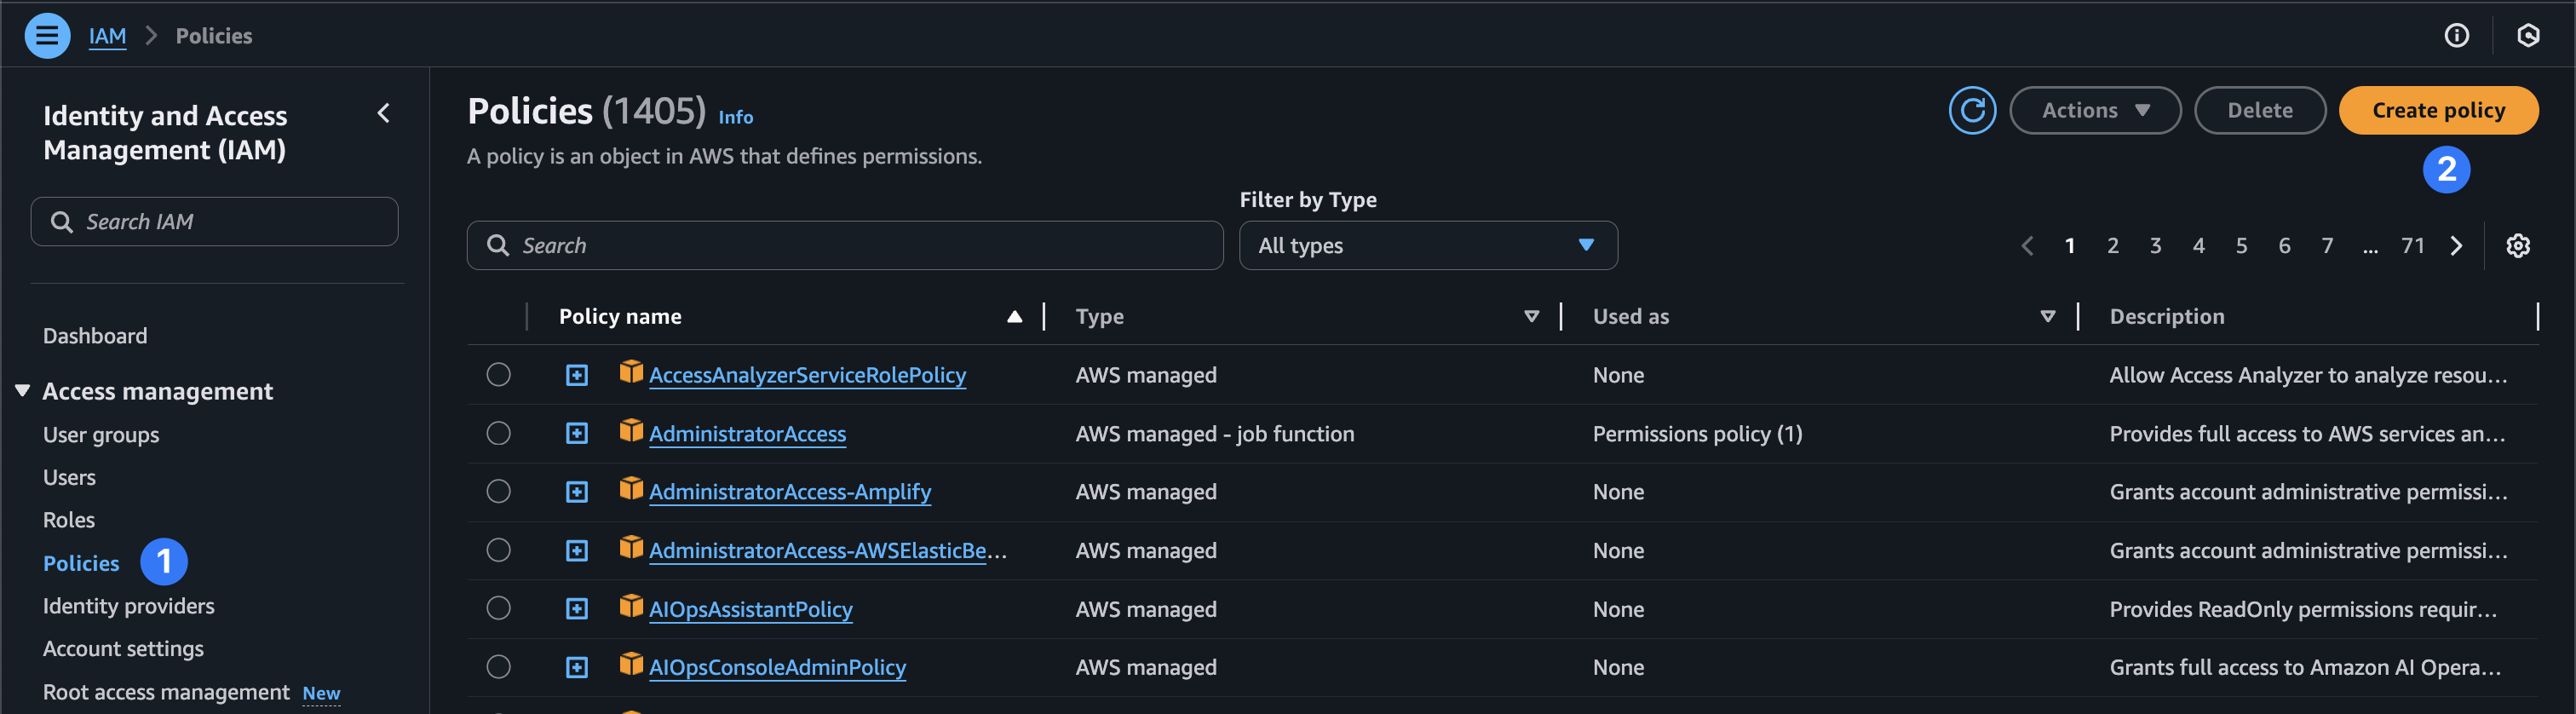
Task: Open the Actions dropdown
Action: (x=2094, y=110)
